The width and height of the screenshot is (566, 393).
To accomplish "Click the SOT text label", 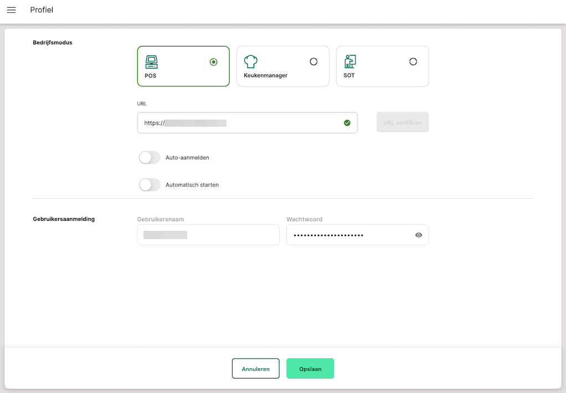I will click(349, 75).
